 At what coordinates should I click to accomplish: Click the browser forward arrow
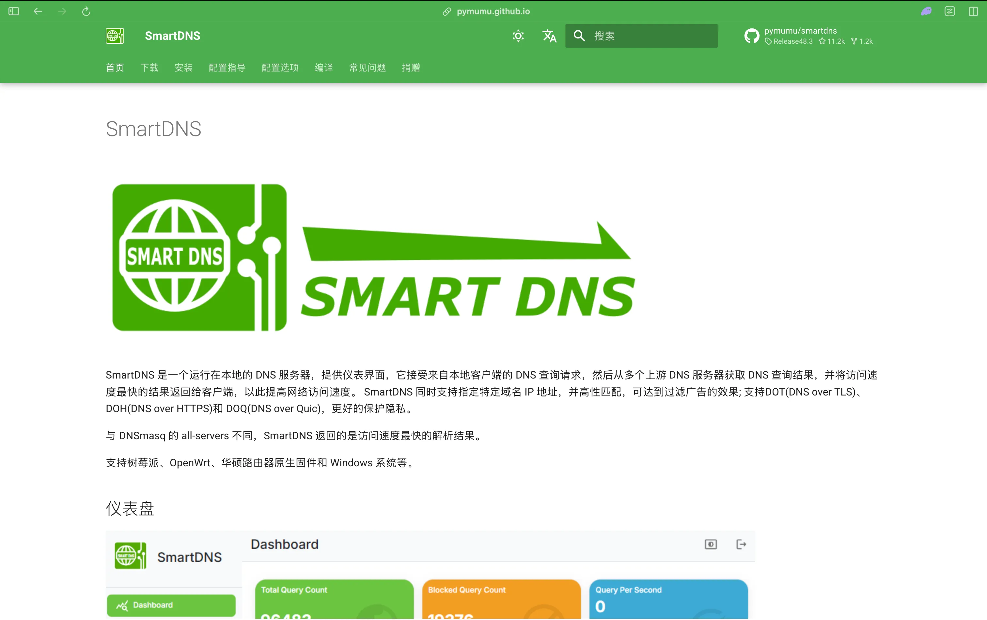tap(62, 11)
